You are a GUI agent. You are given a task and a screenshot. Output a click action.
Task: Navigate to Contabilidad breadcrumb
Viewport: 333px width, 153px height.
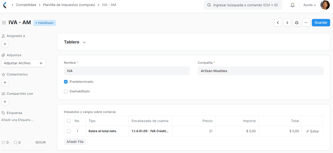point(26,5)
